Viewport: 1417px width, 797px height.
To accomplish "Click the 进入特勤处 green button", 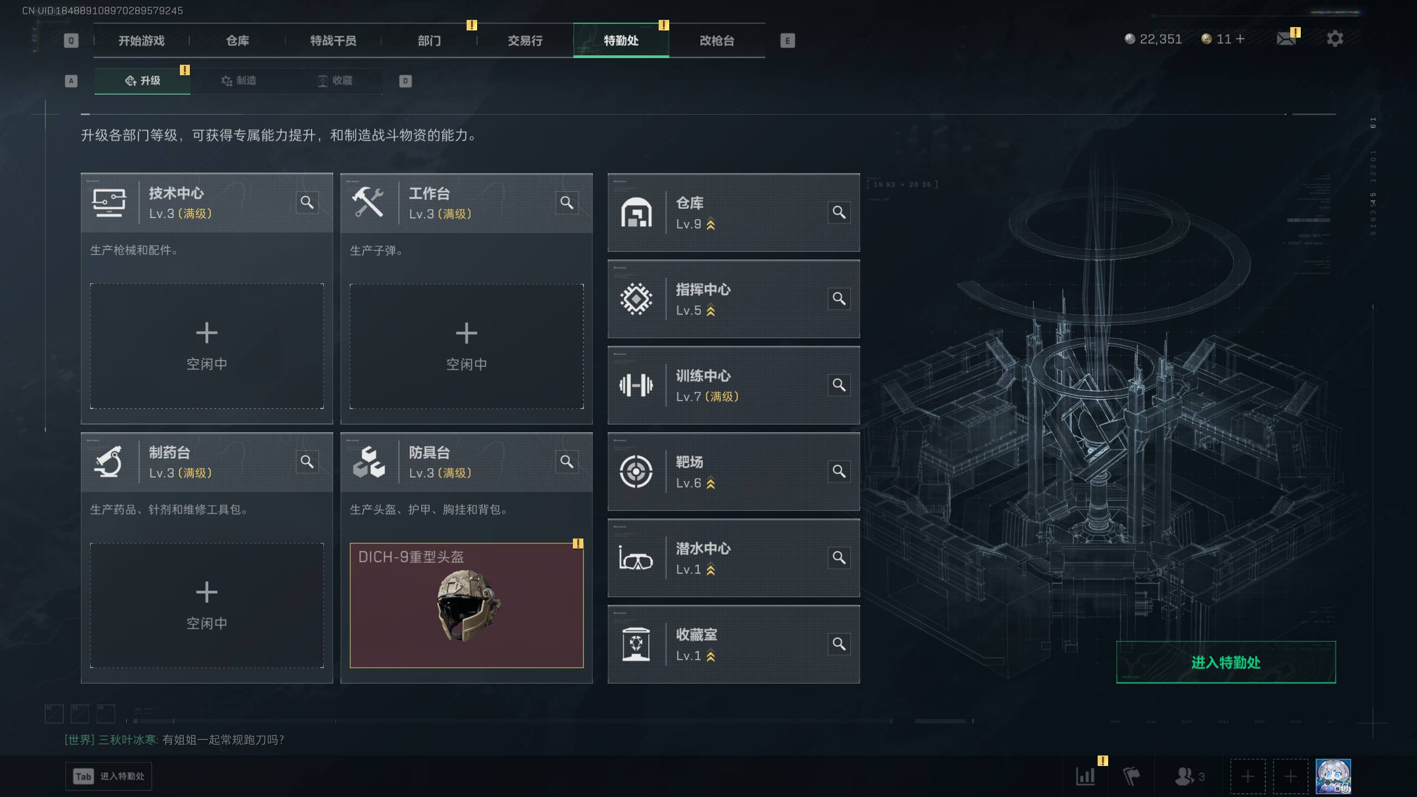I will click(x=1225, y=662).
